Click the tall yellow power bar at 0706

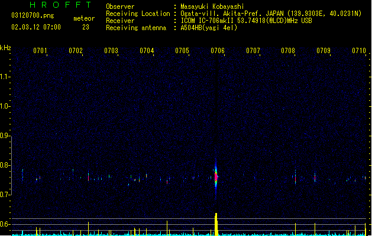[x=216, y=224]
